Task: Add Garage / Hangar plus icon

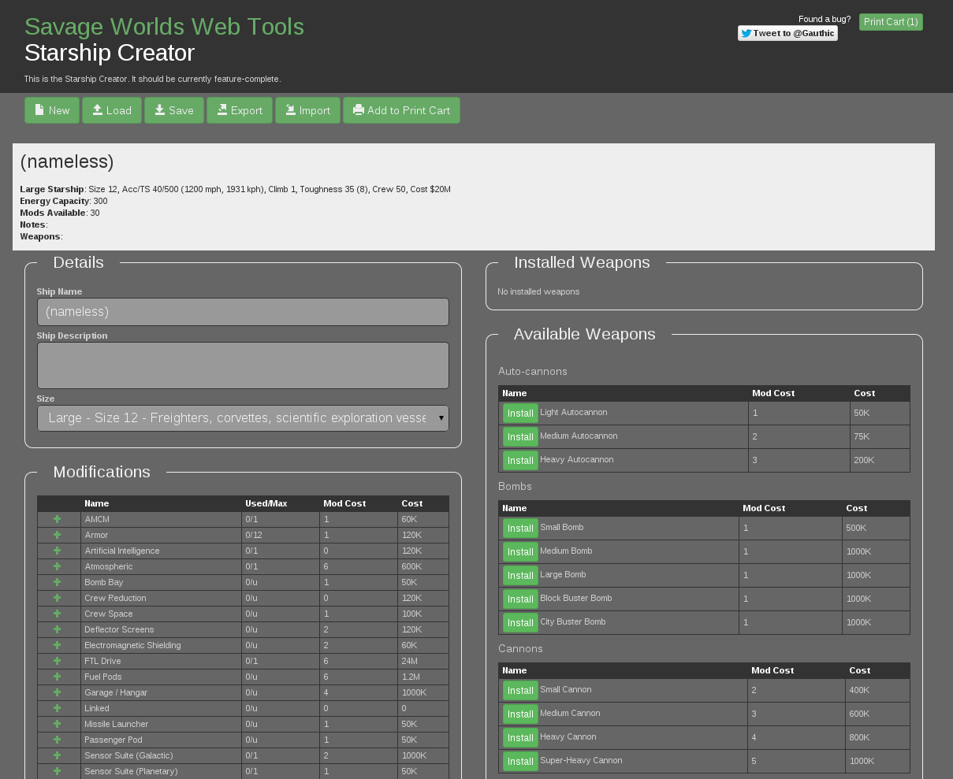Action: click(57, 692)
